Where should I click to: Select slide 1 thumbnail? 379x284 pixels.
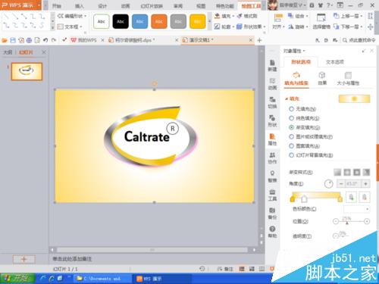27,71
